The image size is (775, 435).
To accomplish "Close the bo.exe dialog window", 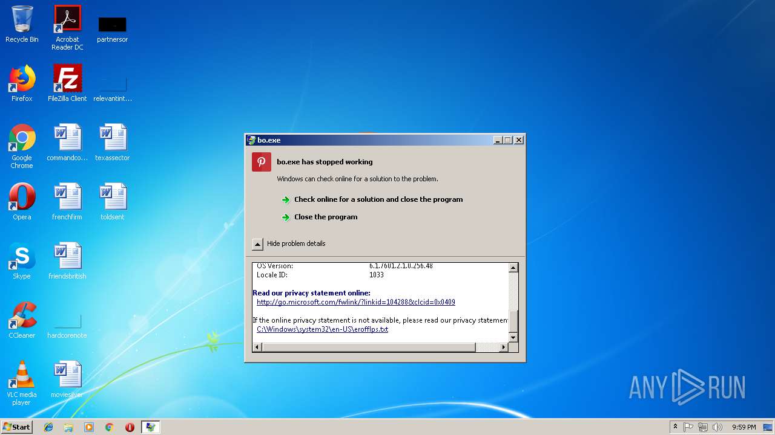I will click(519, 140).
